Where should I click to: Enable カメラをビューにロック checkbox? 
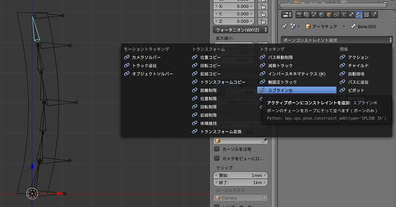coord(217,158)
